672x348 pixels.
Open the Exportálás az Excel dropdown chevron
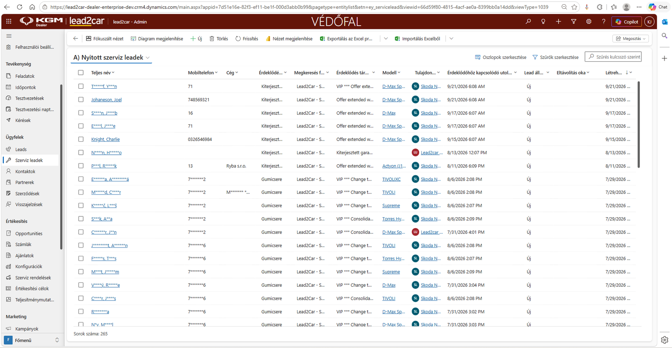coord(386,39)
